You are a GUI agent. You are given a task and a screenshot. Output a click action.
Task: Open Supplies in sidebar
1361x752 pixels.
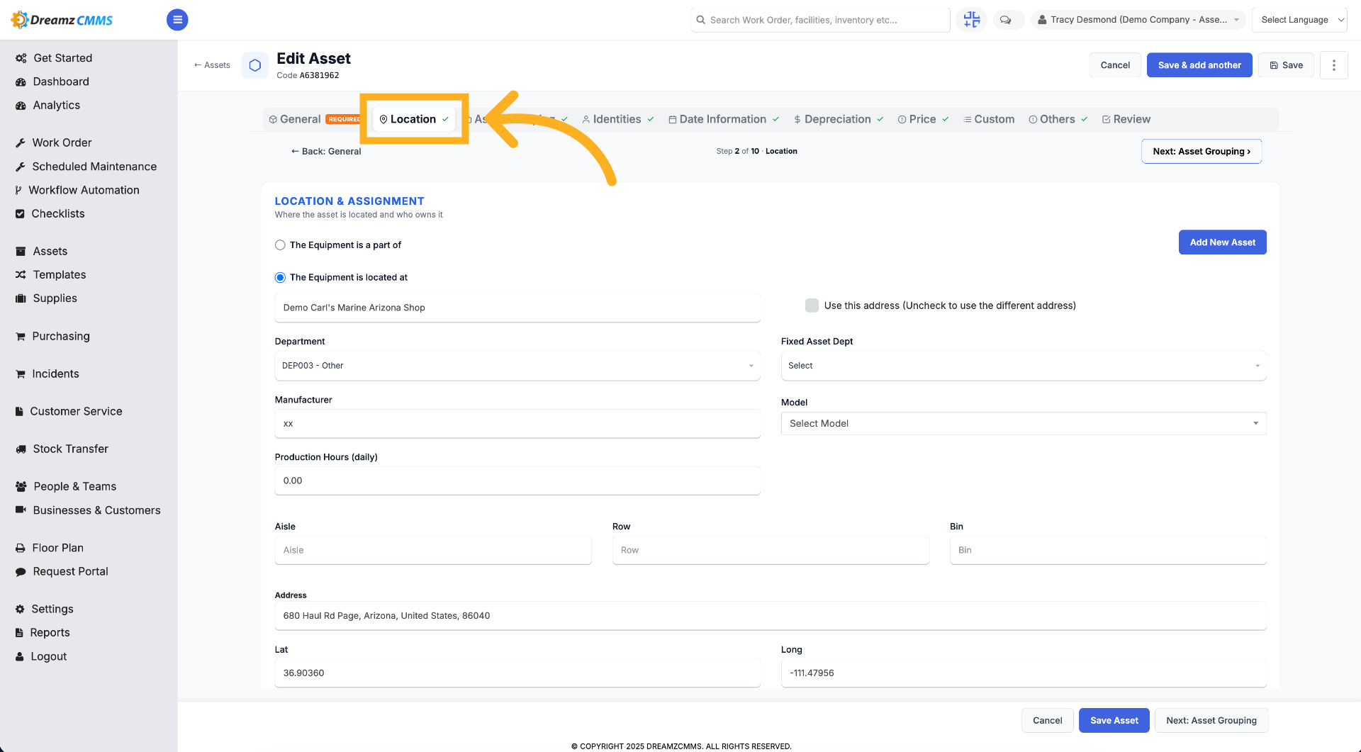point(46,298)
